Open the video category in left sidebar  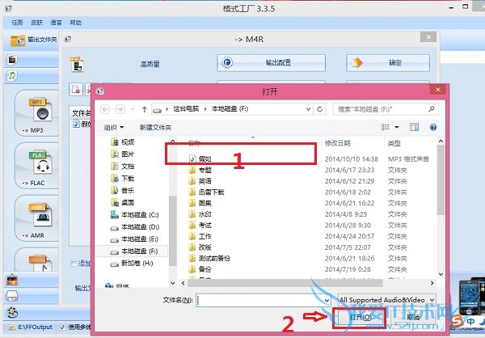point(12,59)
